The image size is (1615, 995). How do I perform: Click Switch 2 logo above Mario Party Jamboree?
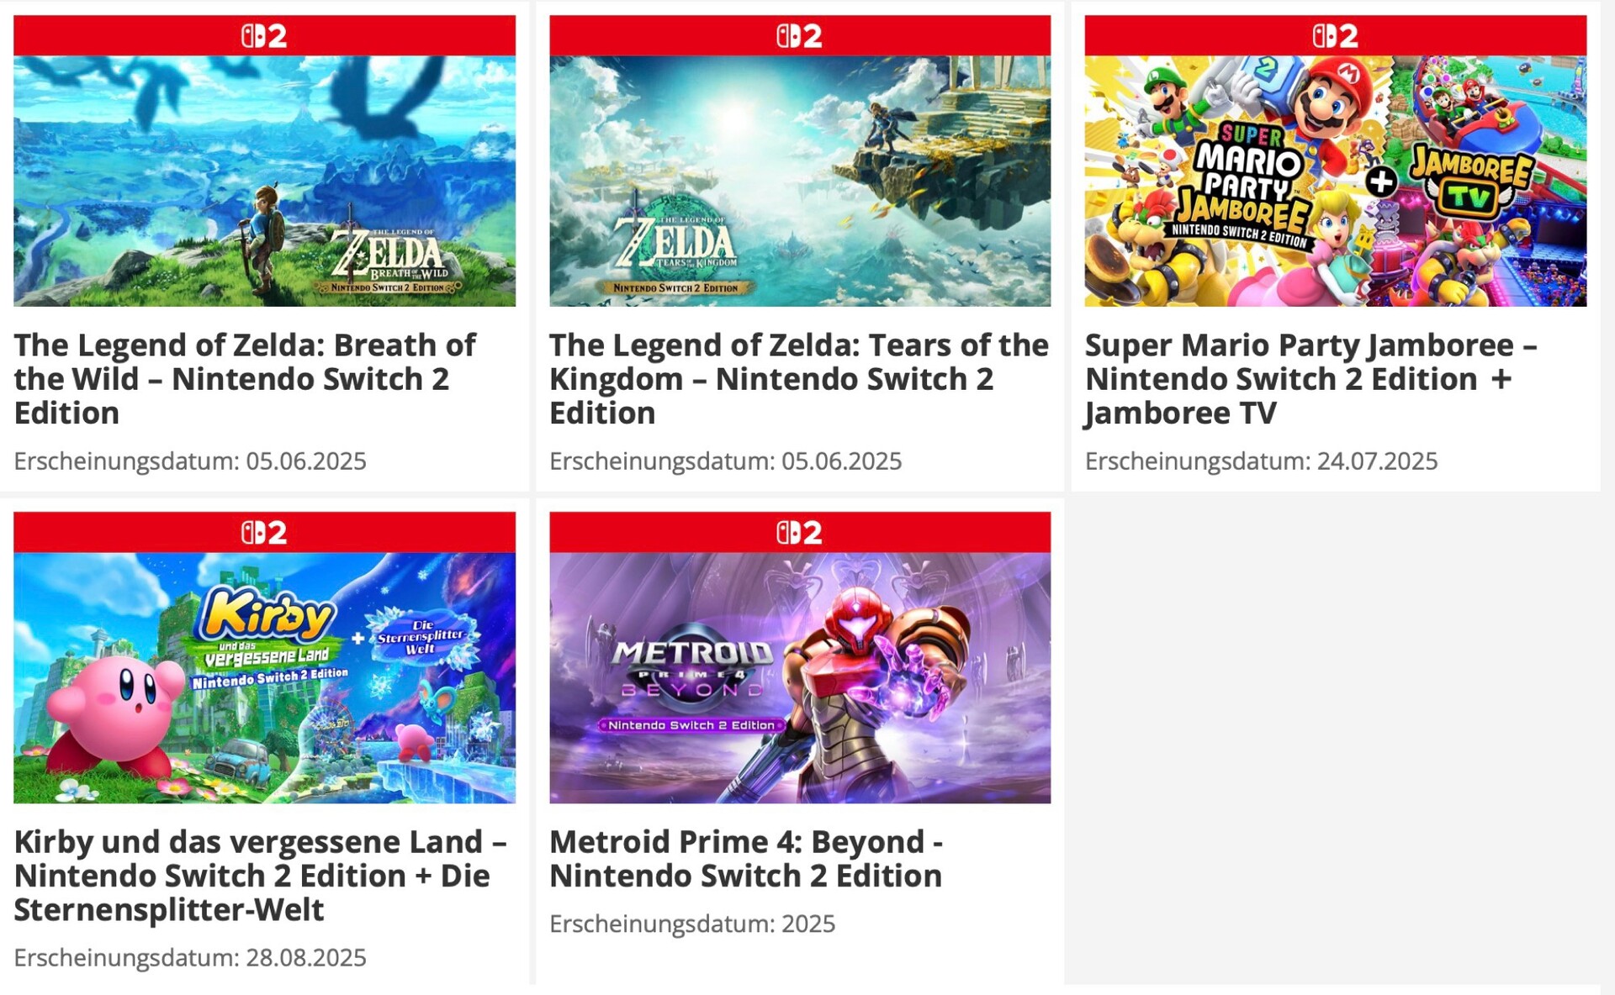1335,36
